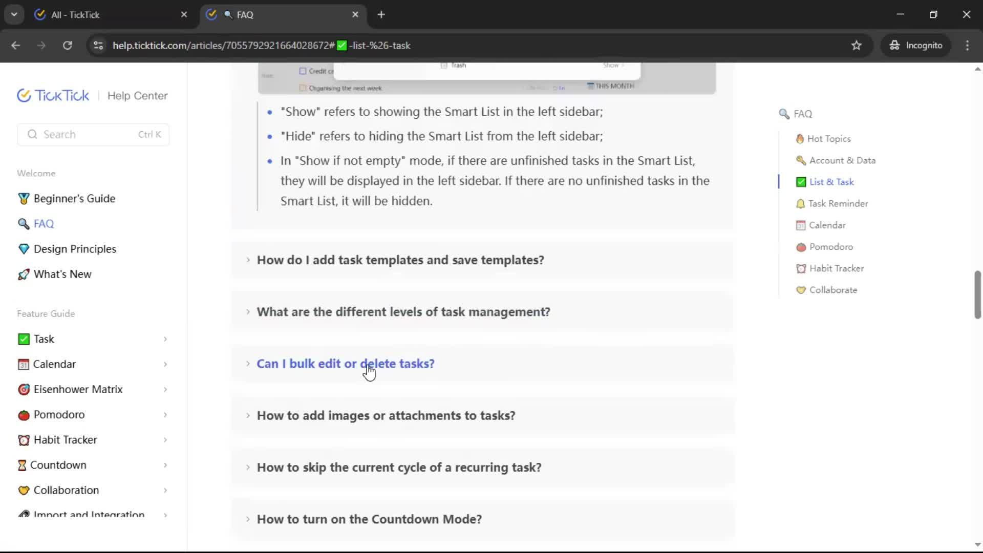Screen dimensions: 983x553
Task: Switch to the All - TickTick tab
Action: coord(75,15)
